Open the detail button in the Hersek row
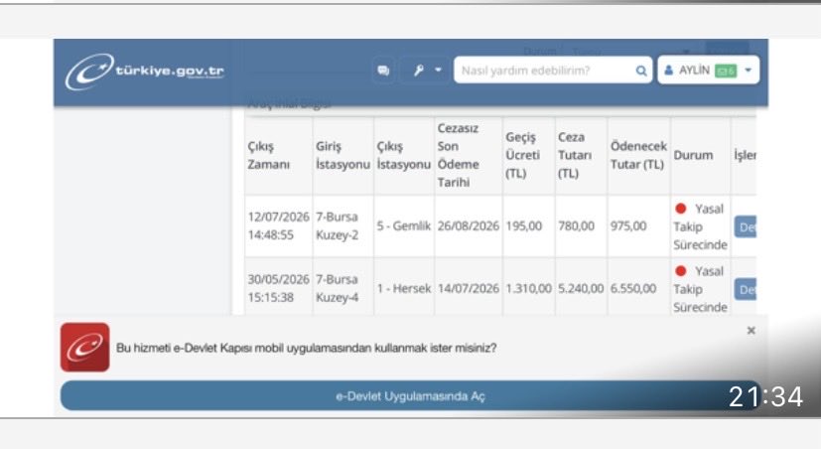The image size is (821, 449). 746,289
